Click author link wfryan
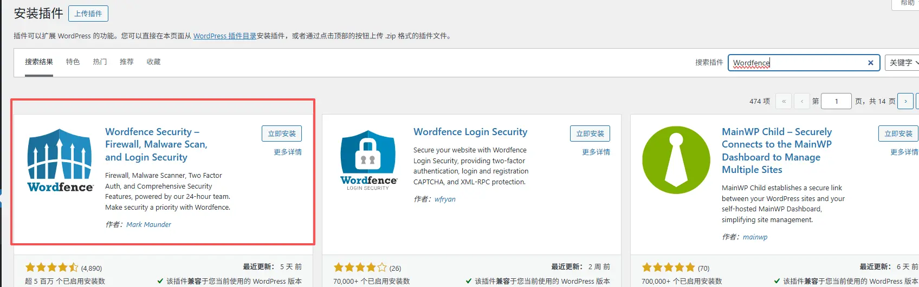The height and width of the screenshot is (287, 919). (x=445, y=199)
